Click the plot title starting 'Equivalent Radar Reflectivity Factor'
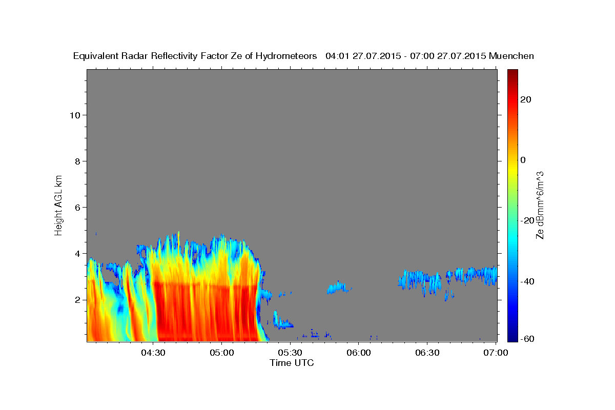This screenshot has width=615, height=410. pos(303,56)
